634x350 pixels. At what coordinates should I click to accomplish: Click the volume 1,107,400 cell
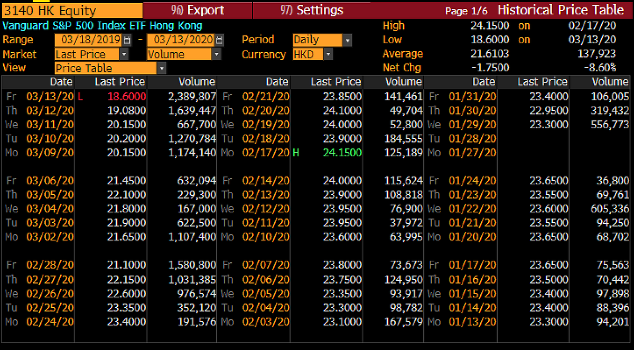(191, 237)
